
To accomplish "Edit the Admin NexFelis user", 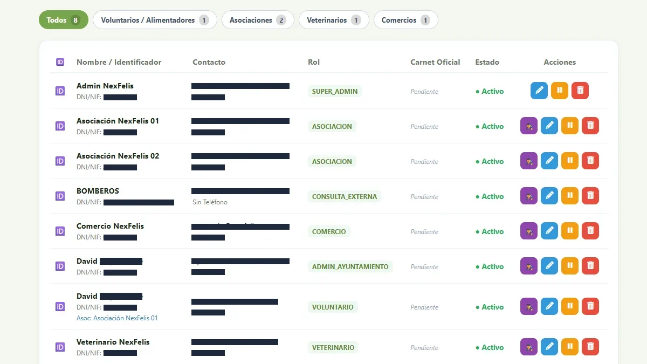I will tap(539, 91).
